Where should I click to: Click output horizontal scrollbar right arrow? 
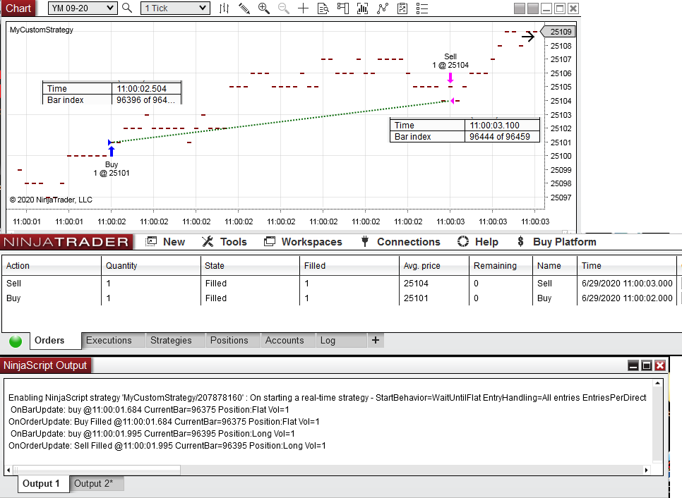pyautogui.click(x=646, y=470)
